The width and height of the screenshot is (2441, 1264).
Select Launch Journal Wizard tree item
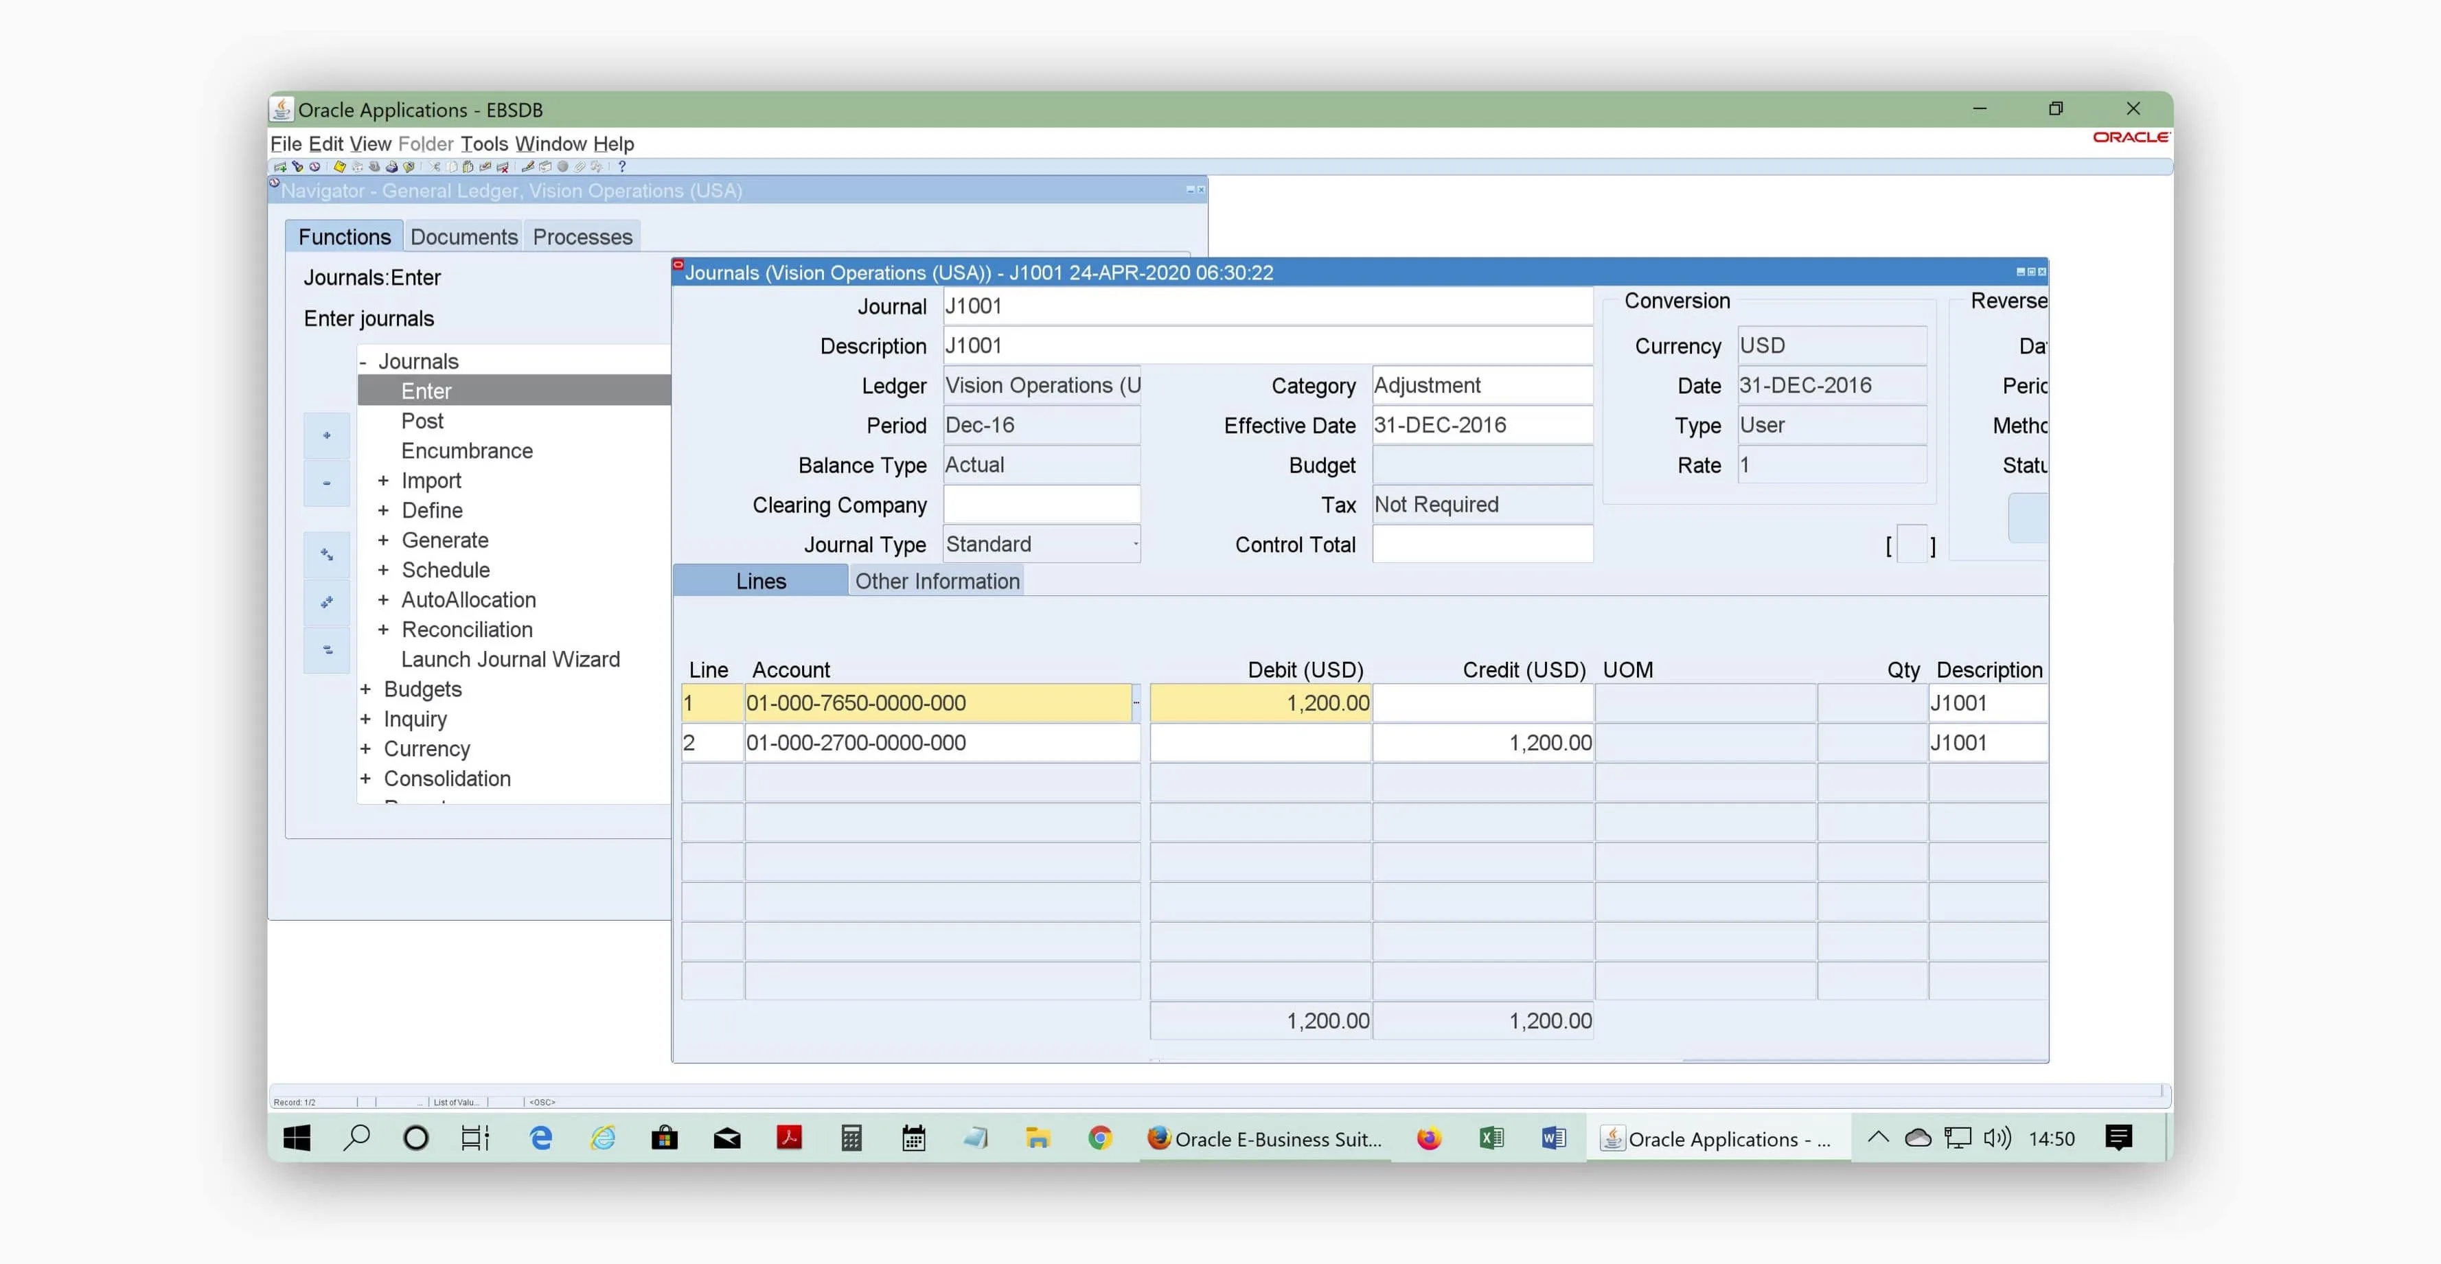[x=509, y=660]
